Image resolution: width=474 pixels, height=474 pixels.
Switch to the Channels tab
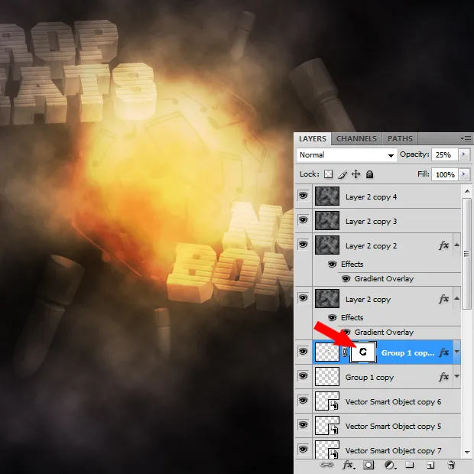(x=356, y=138)
